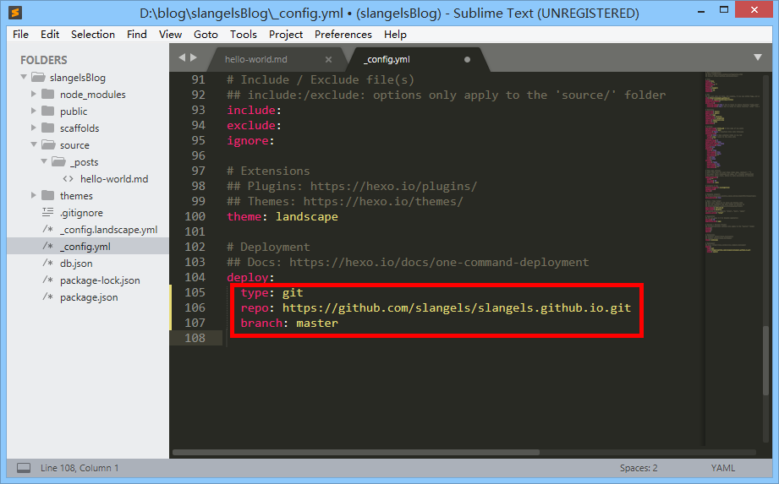Open the Tools menu
The width and height of the screenshot is (779, 484).
(x=244, y=35)
